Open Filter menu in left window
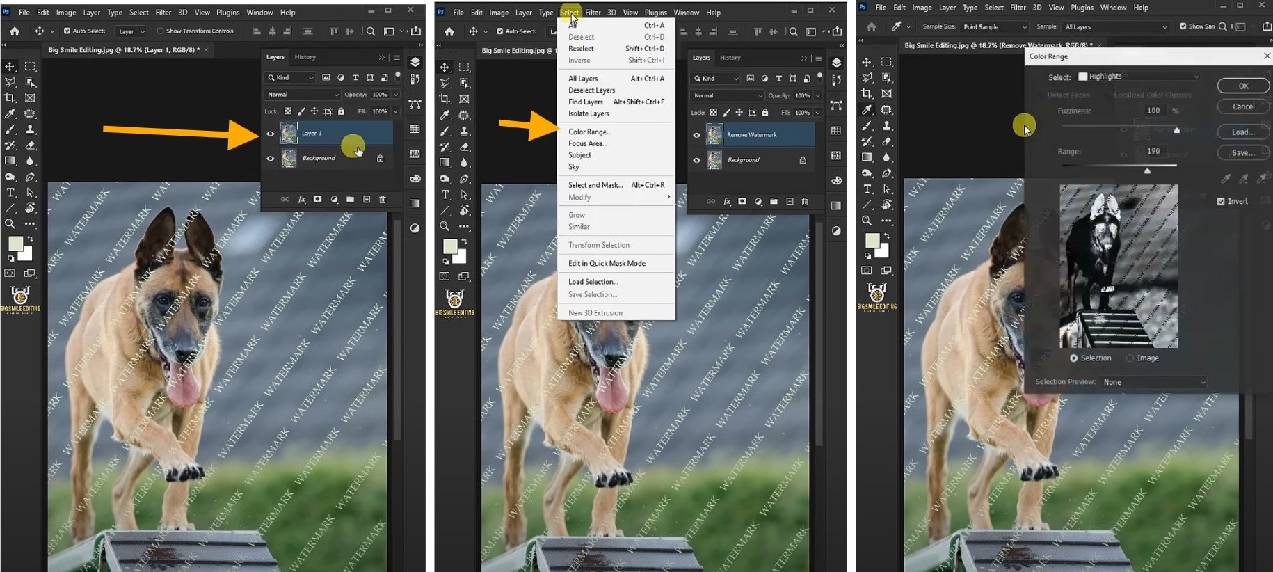Image resolution: width=1273 pixels, height=572 pixels. 163,12
